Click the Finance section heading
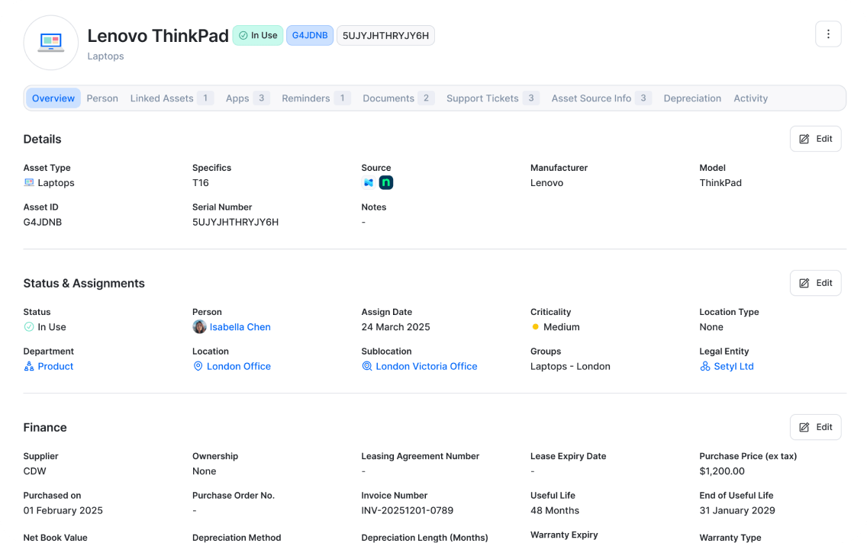The width and height of the screenshot is (867, 543). pyautogui.click(x=45, y=428)
